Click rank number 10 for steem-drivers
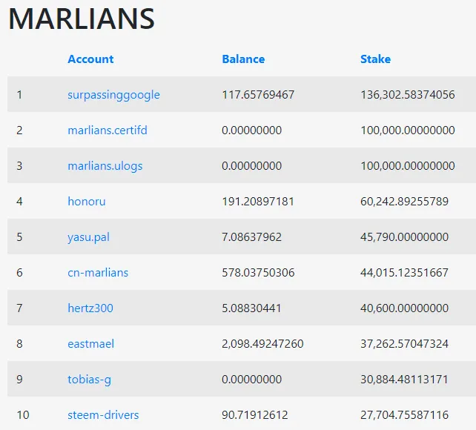The height and width of the screenshot is (430, 476). coord(23,414)
